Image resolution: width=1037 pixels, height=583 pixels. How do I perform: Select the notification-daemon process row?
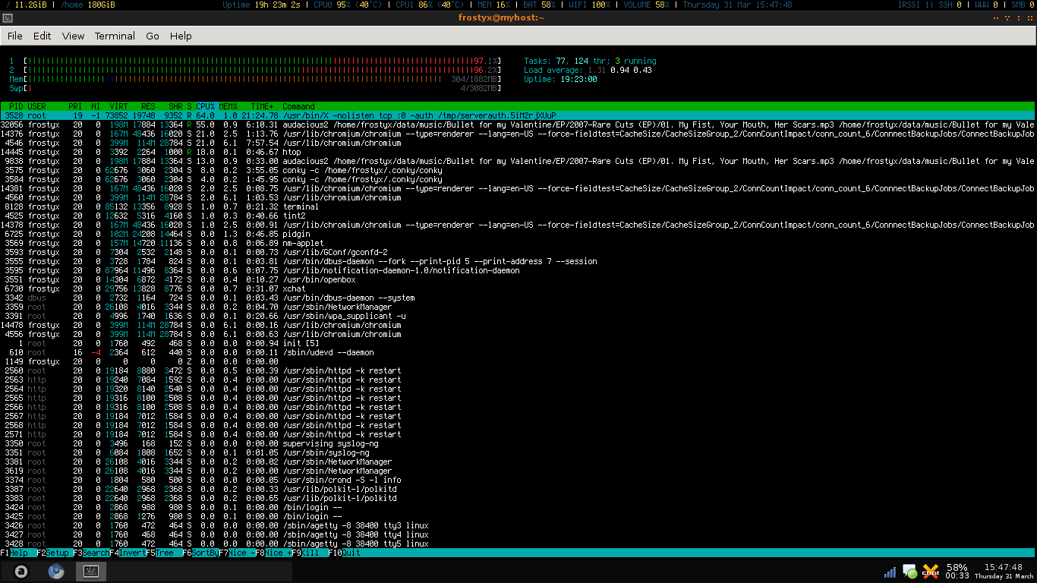(x=518, y=270)
